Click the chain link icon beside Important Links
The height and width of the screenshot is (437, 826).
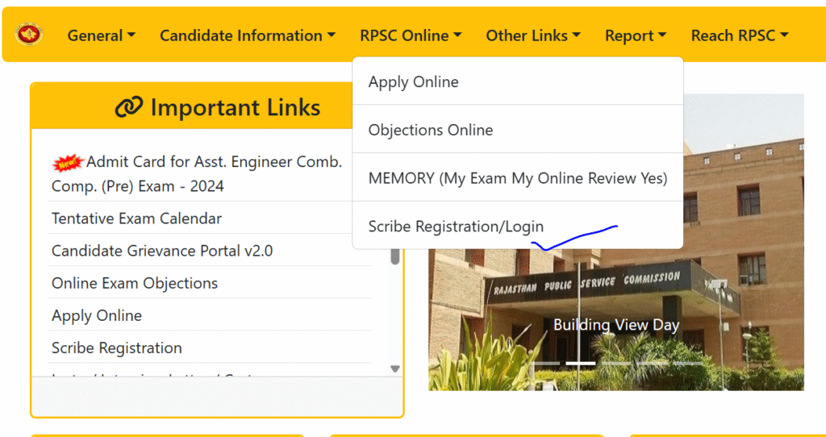pos(128,107)
